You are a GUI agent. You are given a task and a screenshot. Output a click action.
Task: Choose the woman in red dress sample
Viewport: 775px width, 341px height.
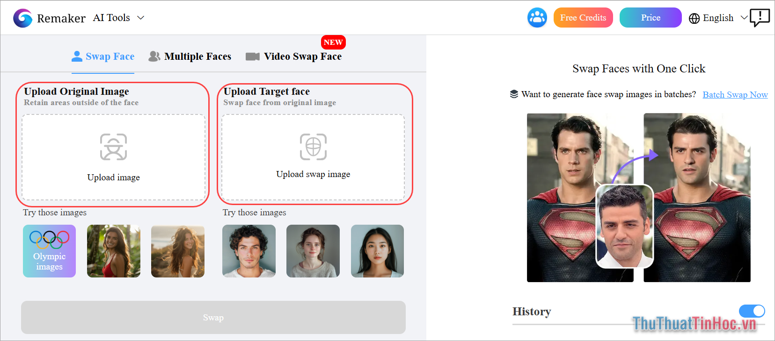pos(114,251)
